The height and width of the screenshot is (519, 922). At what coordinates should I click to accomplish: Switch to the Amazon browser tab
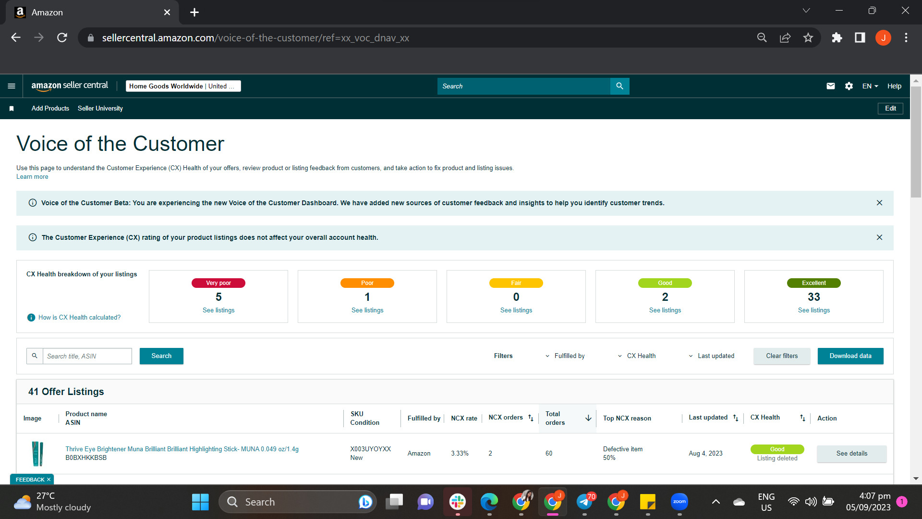[92, 12]
